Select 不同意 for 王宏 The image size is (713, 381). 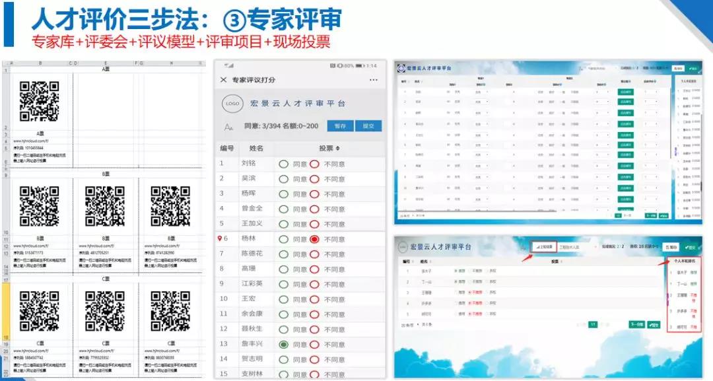point(314,299)
